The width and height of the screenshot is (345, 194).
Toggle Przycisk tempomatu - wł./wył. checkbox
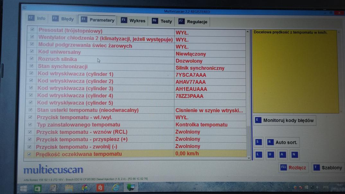30,117
